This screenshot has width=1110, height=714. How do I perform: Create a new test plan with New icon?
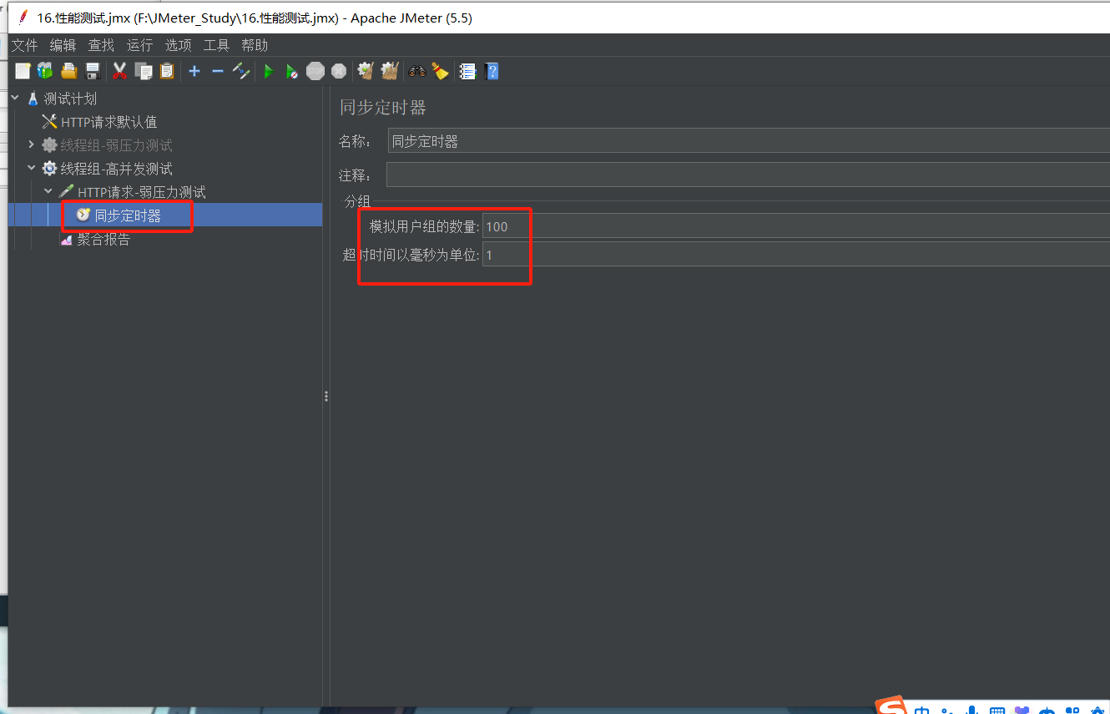[23, 72]
